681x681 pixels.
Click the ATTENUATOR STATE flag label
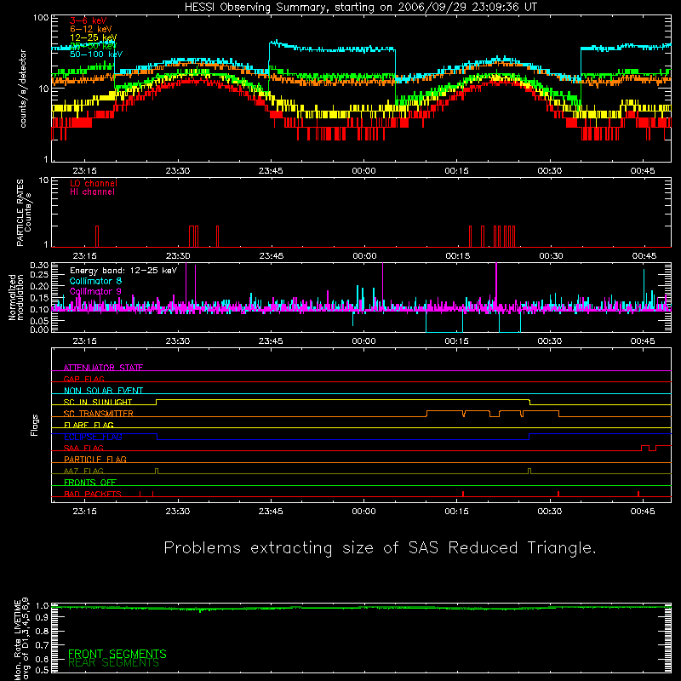pyautogui.click(x=103, y=368)
